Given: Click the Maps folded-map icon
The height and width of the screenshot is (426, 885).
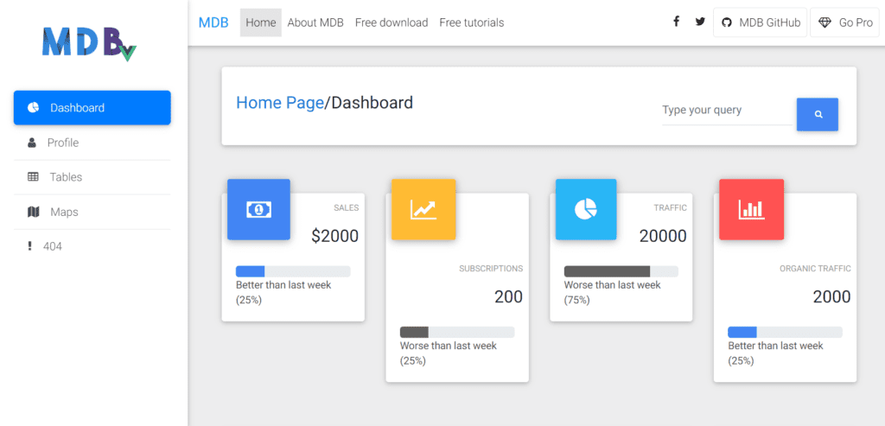Looking at the screenshot, I should click(x=34, y=212).
